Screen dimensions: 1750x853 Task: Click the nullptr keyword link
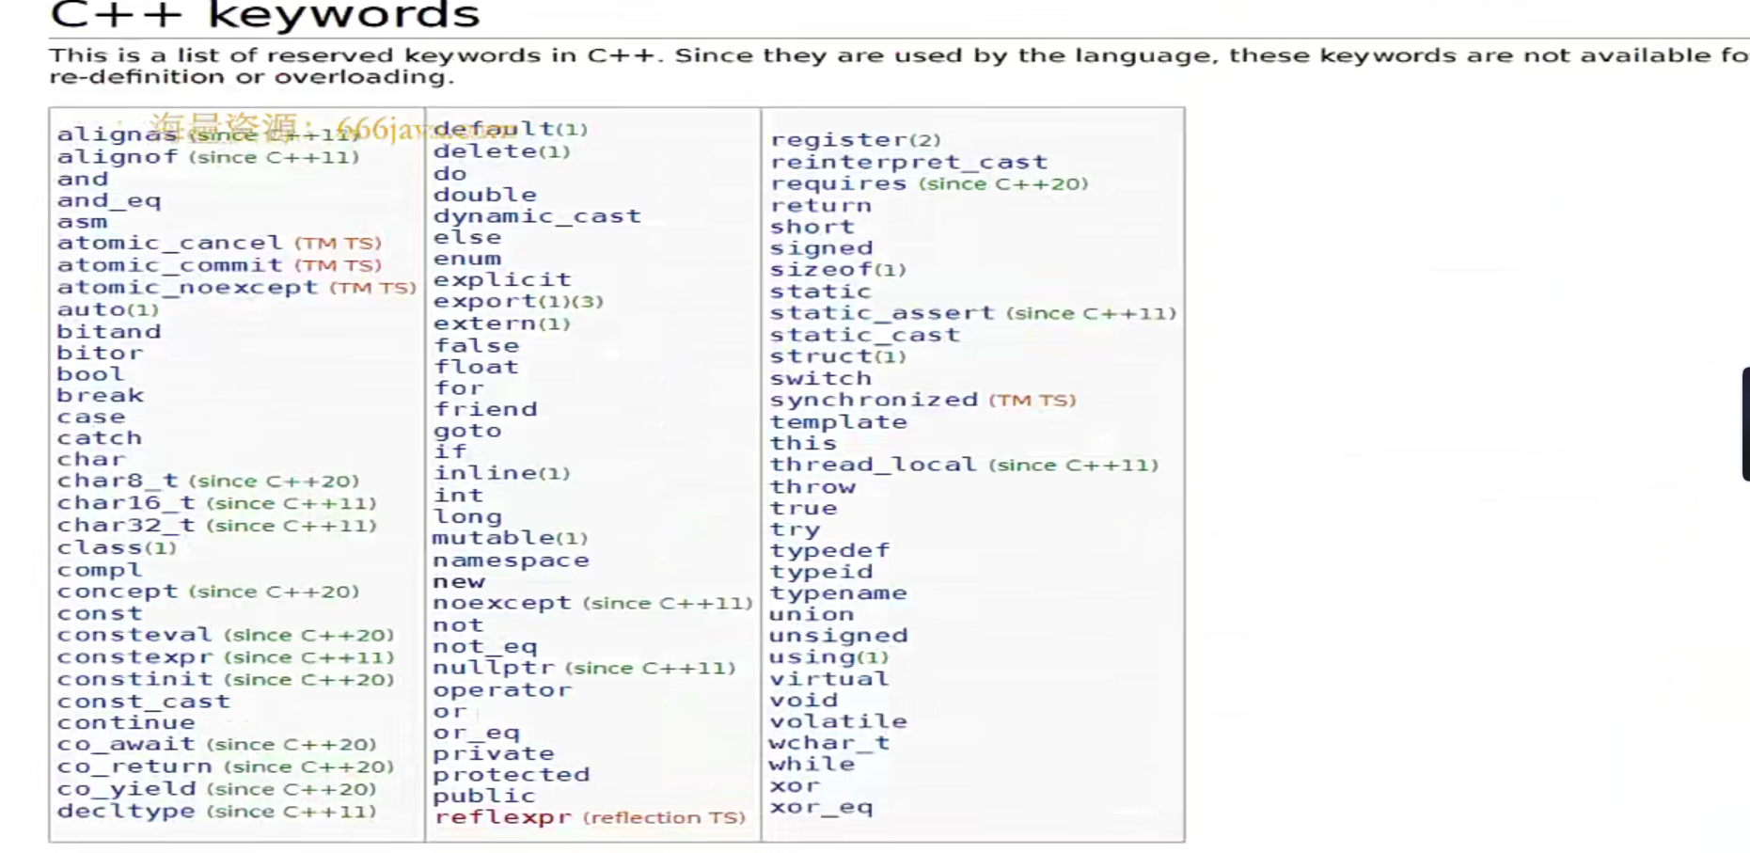coord(494,668)
